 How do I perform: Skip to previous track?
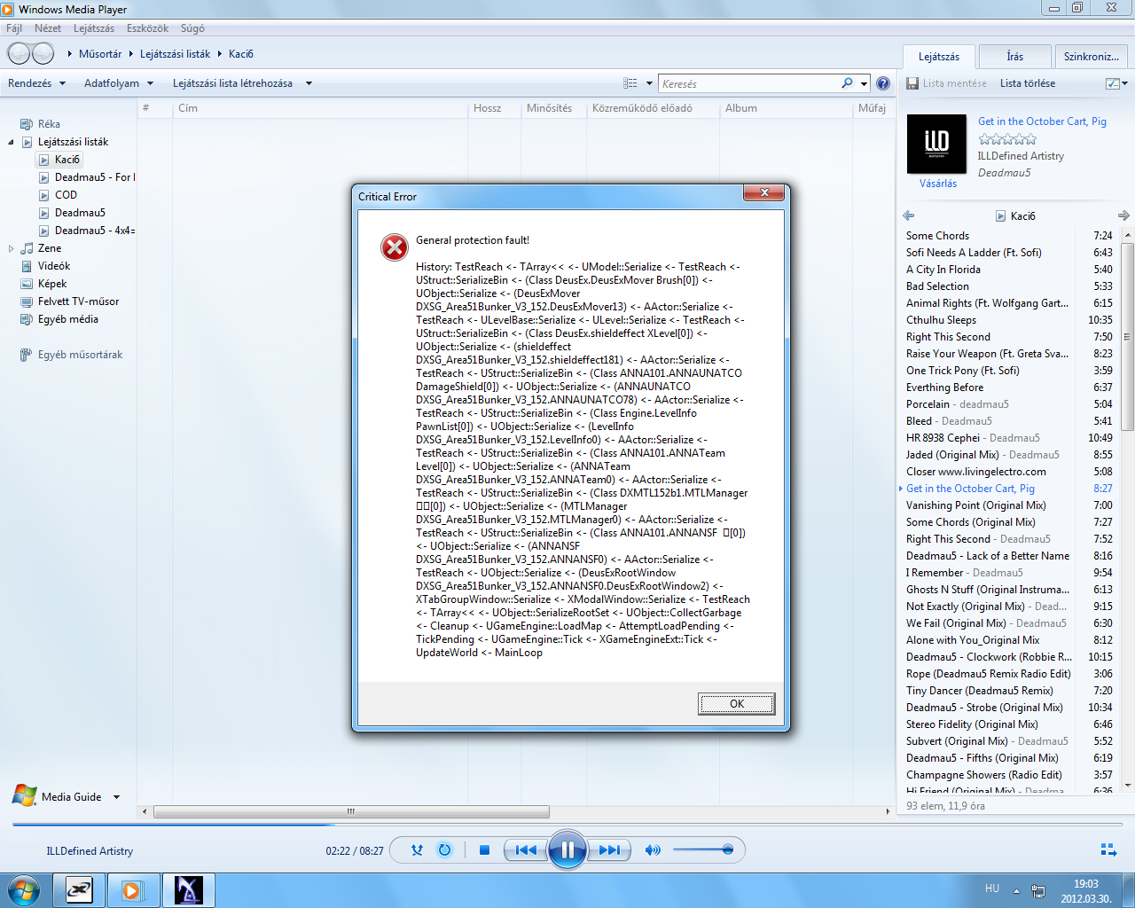pos(525,849)
